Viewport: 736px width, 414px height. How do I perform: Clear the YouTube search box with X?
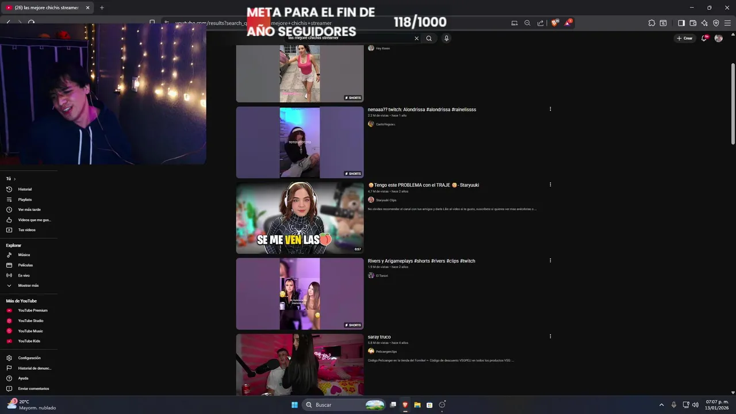click(417, 39)
